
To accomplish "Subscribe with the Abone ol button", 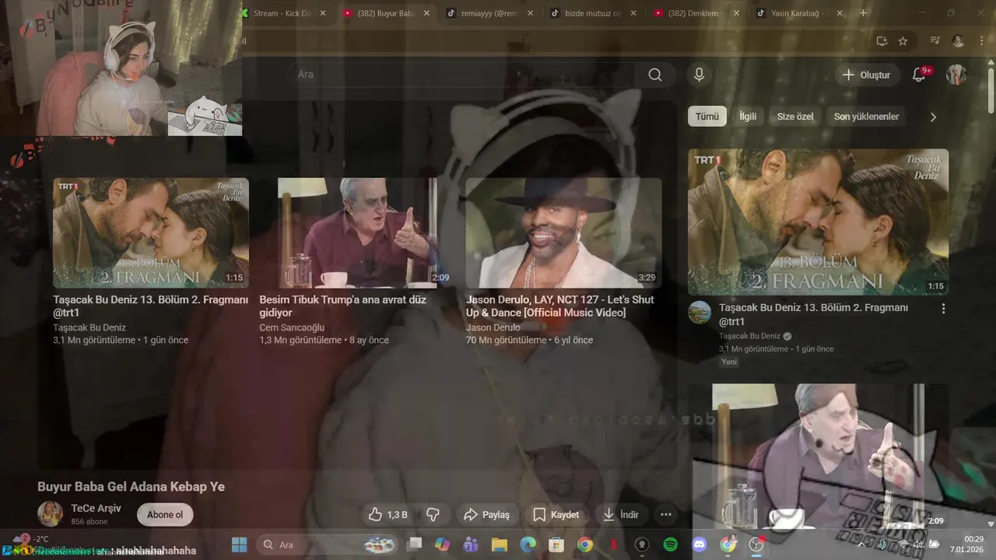I will pyautogui.click(x=165, y=515).
